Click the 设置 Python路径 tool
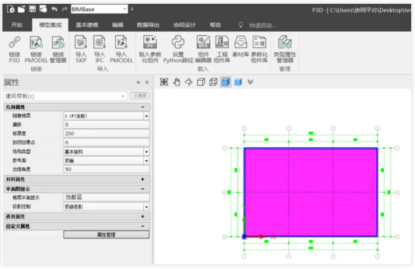 tap(178, 49)
